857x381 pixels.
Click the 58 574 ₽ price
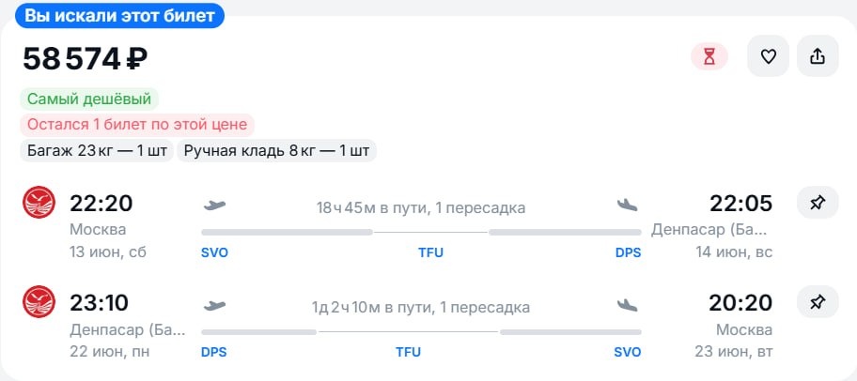tap(86, 59)
